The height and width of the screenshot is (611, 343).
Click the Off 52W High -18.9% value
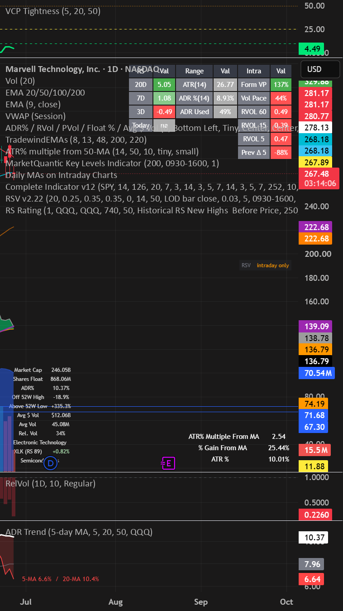tap(61, 397)
